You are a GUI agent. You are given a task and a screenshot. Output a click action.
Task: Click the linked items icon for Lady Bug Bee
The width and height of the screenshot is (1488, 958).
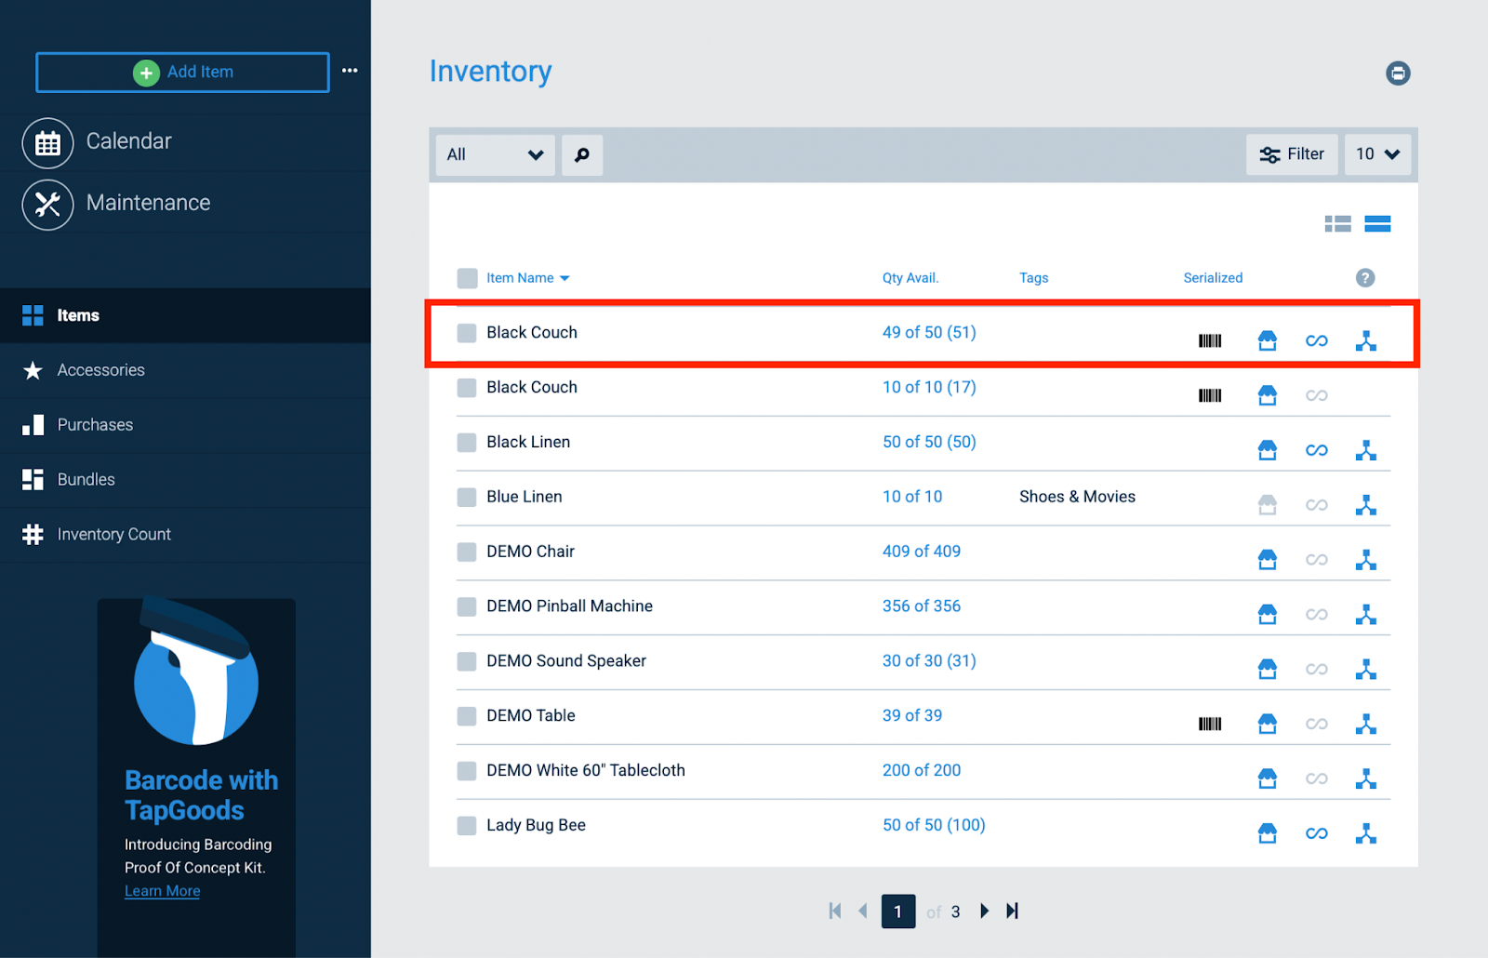pos(1316,832)
